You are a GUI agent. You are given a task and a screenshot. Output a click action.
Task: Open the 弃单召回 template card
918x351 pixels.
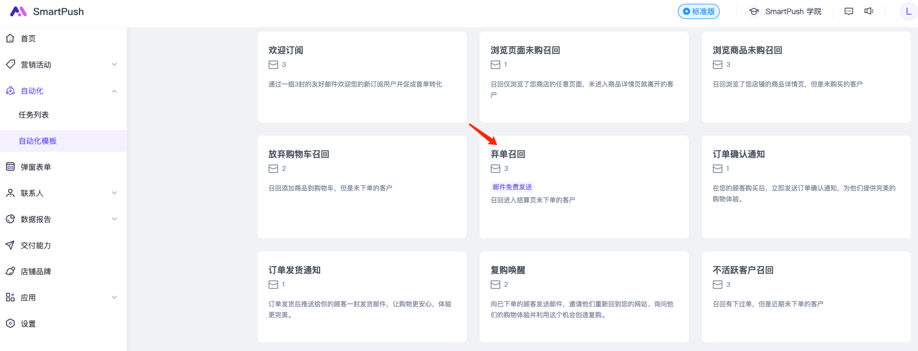pos(584,187)
